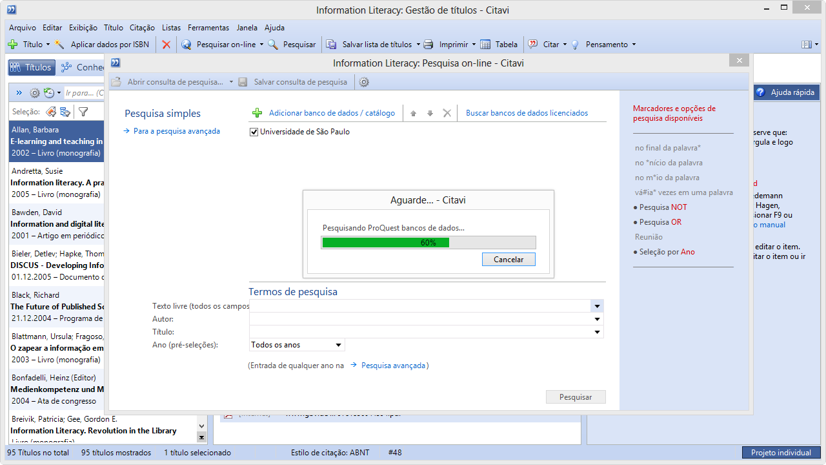Click Pesquisa OR option in sidebar
The height and width of the screenshot is (465, 826).
pyautogui.click(x=660, y=222)
